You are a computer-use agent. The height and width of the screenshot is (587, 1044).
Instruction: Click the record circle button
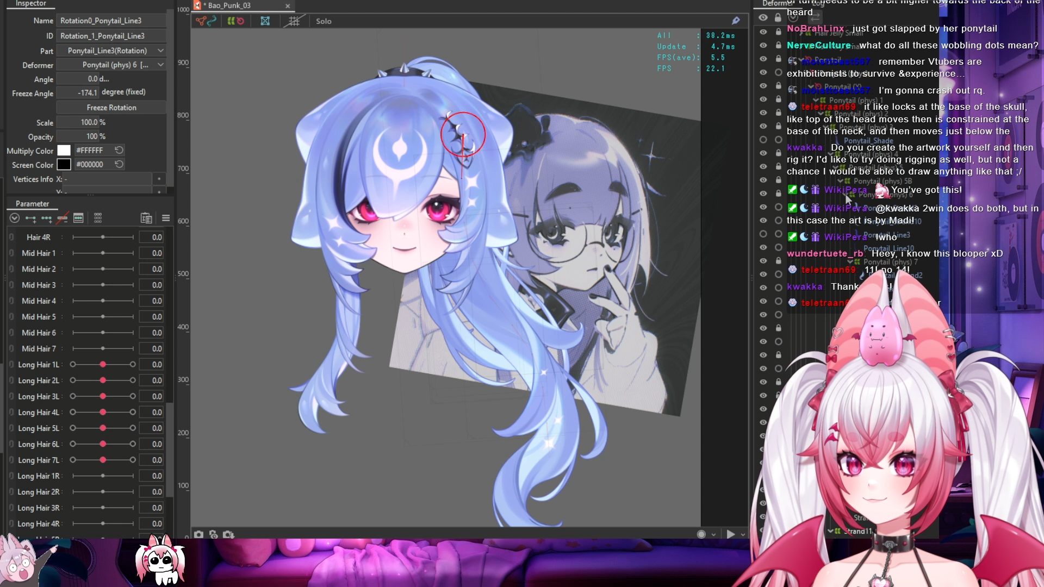pos(701,534)
